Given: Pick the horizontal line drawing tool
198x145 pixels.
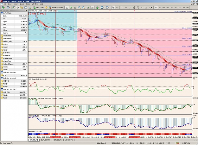Looking at the screenshot, I should [126, 8].
